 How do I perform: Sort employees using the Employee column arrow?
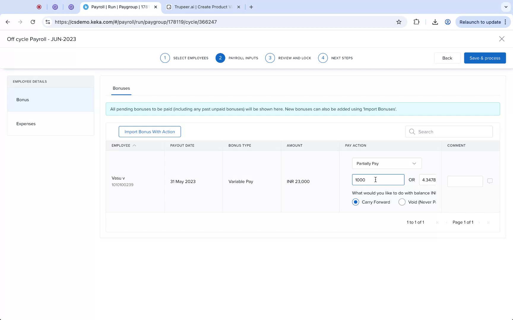click(x=135, y=145)
